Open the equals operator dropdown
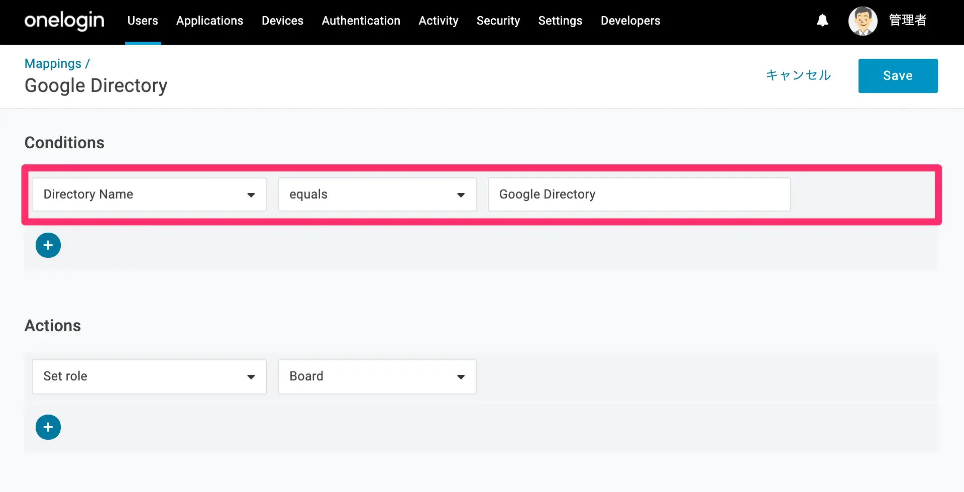The image size is (964, 492). (x=377, y=194)
